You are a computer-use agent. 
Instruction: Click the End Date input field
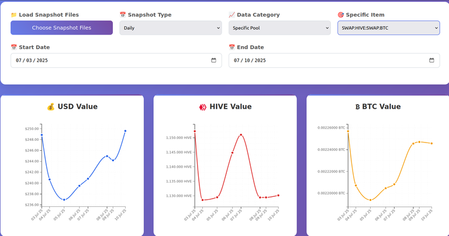tap(334, 60)
